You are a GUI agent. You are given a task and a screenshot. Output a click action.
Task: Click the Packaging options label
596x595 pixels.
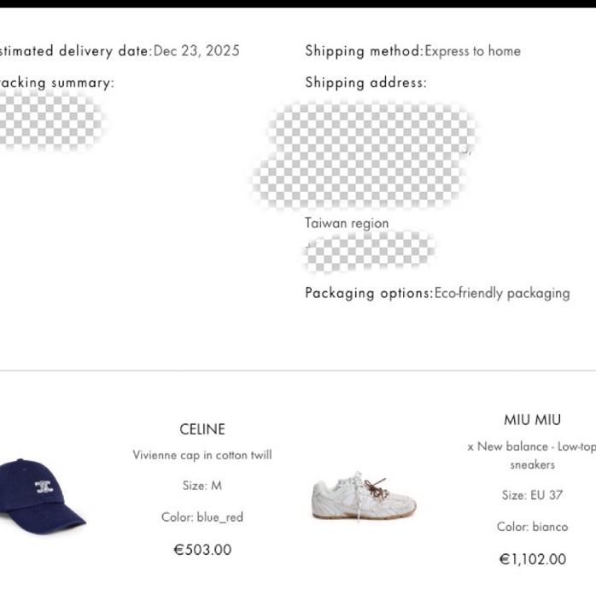[369, 293]
